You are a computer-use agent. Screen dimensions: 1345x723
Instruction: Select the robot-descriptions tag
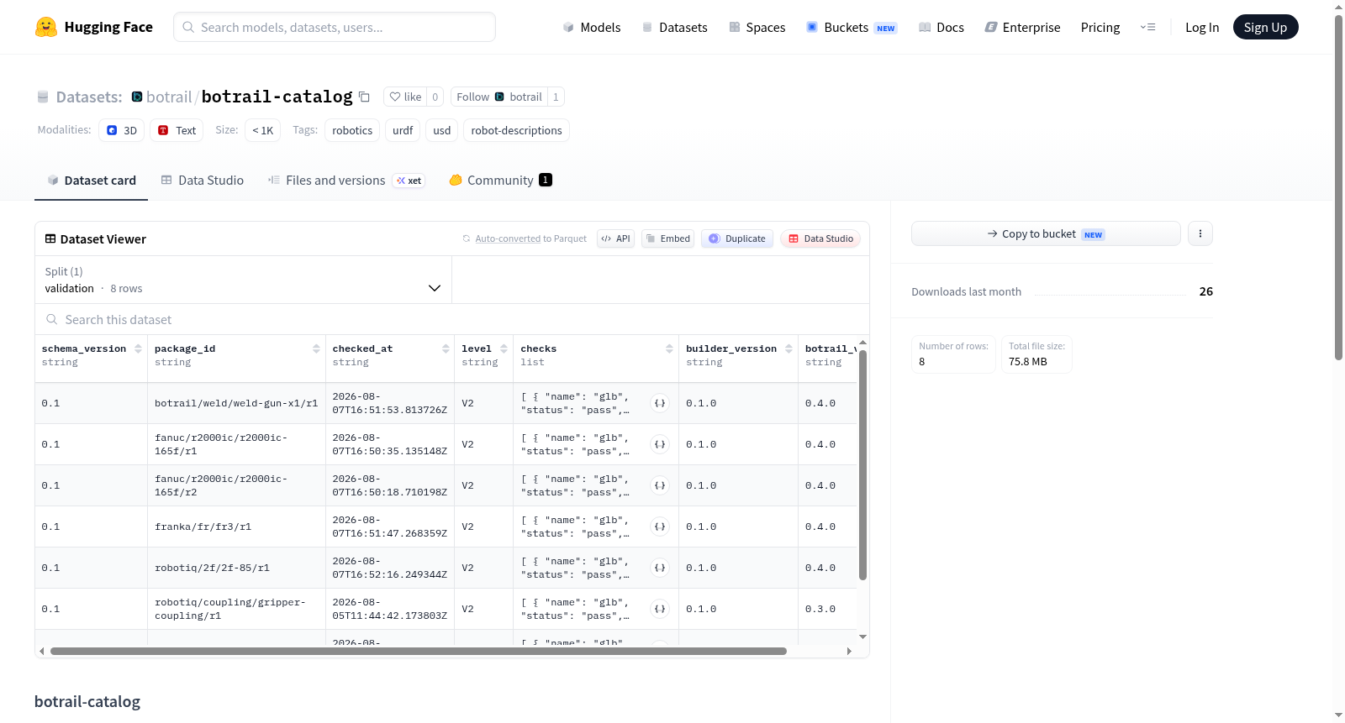tap(516, 130)
